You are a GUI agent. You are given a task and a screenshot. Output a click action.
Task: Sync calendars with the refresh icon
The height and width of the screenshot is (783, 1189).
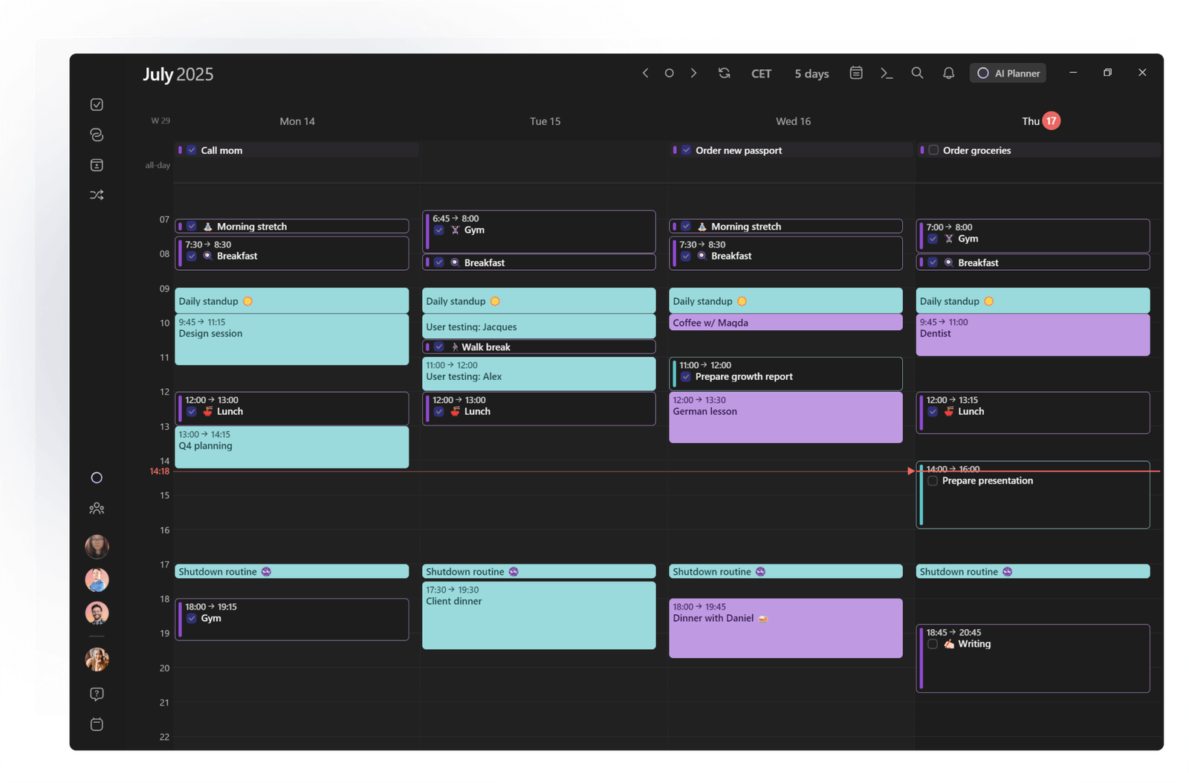[724, 73]
